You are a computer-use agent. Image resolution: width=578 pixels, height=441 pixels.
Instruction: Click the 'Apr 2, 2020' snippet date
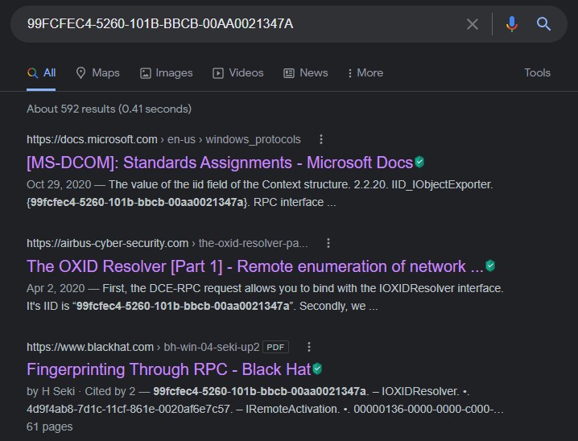56,288
